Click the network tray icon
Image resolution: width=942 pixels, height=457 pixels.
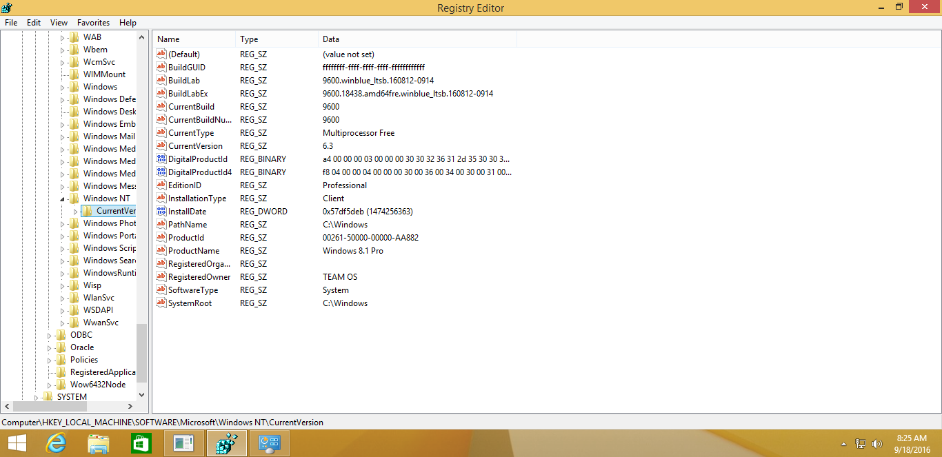(x=861, y=444)
